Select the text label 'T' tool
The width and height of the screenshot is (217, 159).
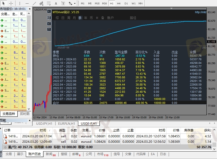[63, 3]
